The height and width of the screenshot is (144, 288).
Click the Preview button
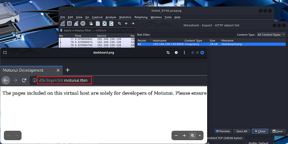[x=223, y=131]
